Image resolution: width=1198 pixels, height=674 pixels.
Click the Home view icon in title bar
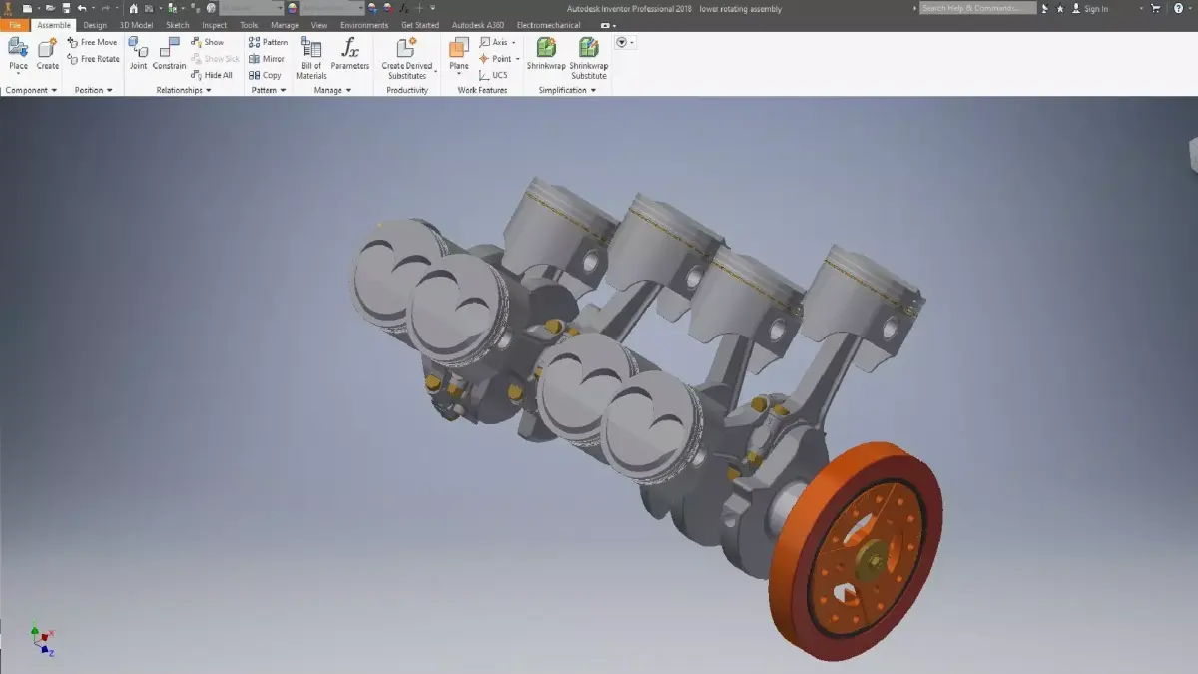coord(133,8)
